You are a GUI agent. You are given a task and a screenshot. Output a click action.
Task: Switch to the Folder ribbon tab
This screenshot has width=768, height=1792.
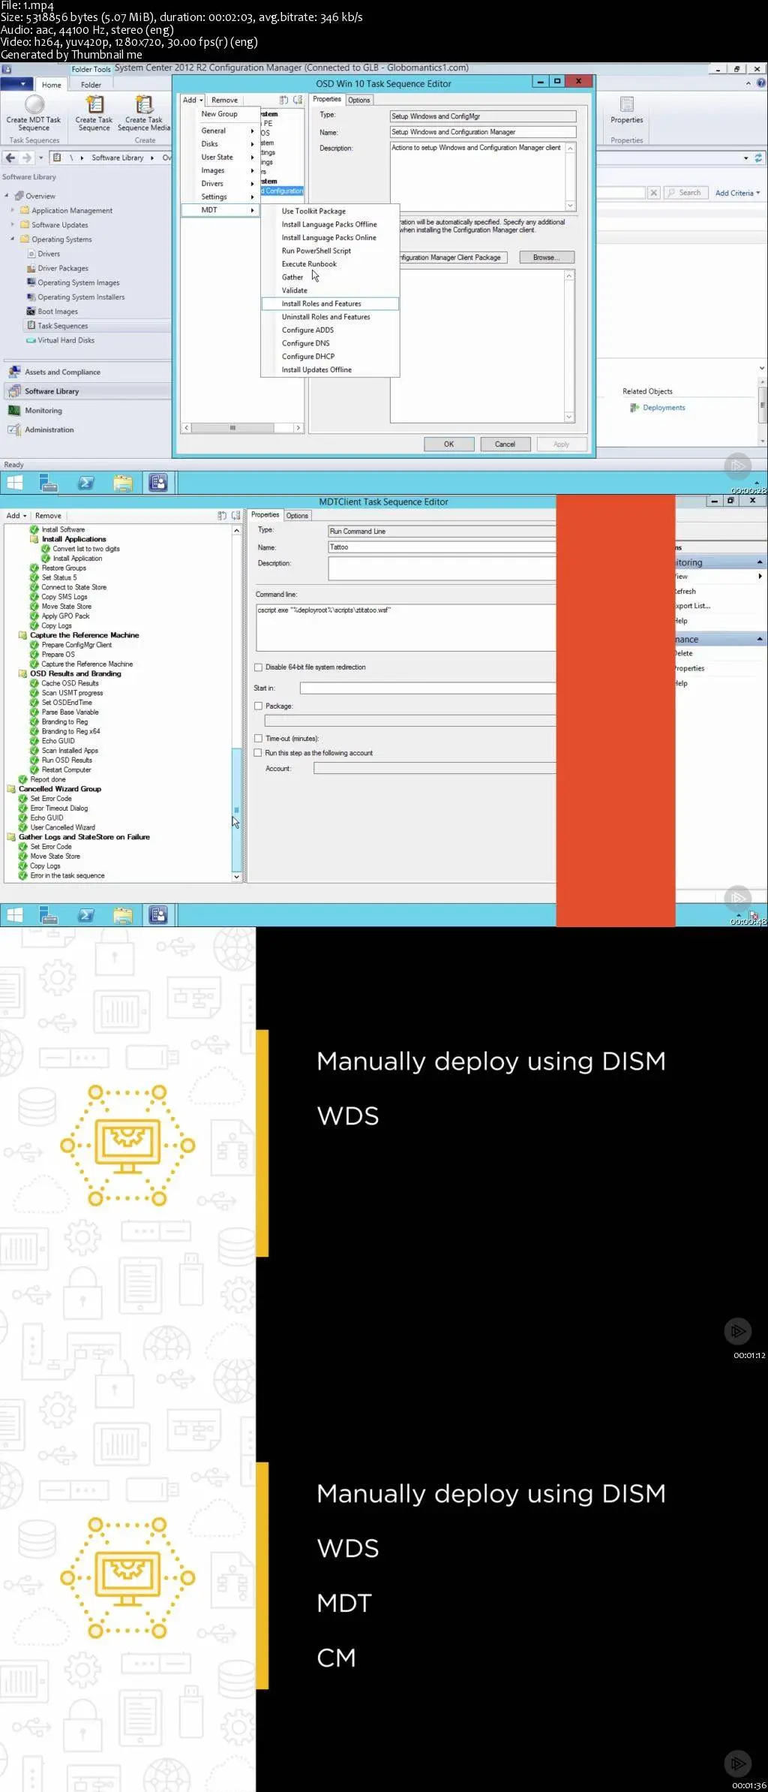click(91, 85)
